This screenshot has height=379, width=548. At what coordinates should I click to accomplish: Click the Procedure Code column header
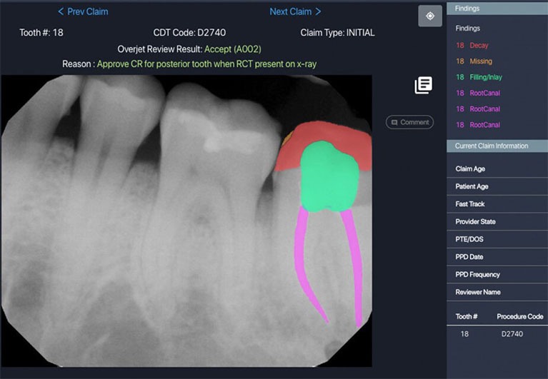519,316
